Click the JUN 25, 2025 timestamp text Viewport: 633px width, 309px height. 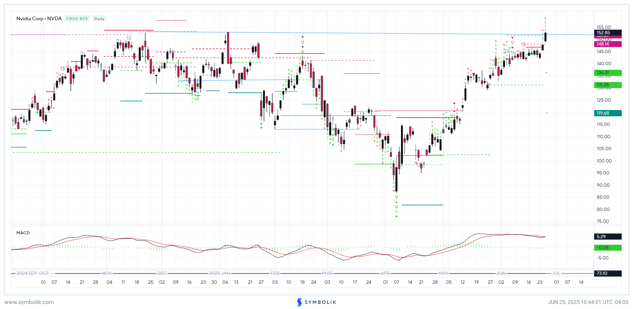pyautogui.click(x=588, y=302)
